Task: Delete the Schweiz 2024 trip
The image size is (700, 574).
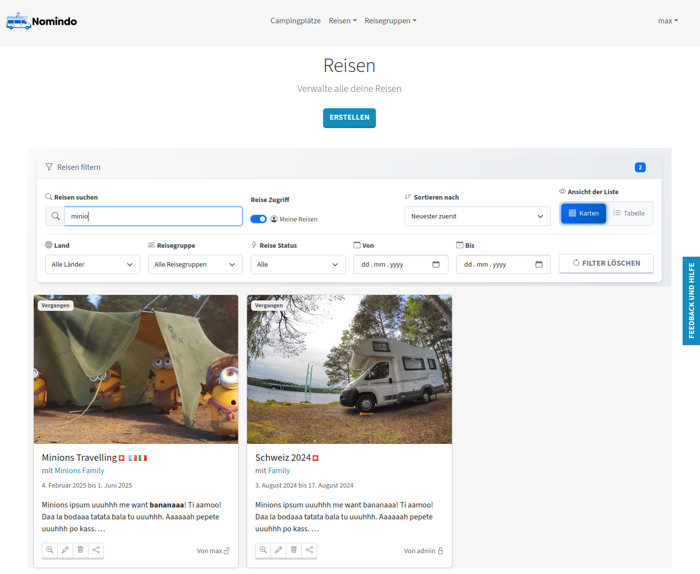Action: (294, 550)
